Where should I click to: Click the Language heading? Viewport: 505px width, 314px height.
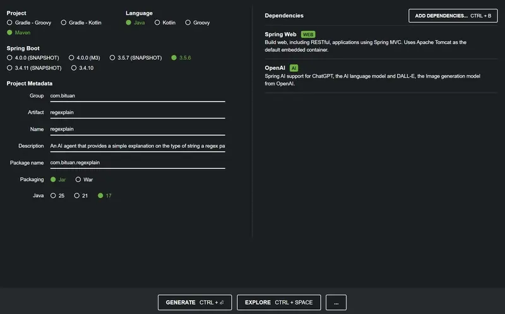[139, 13]
